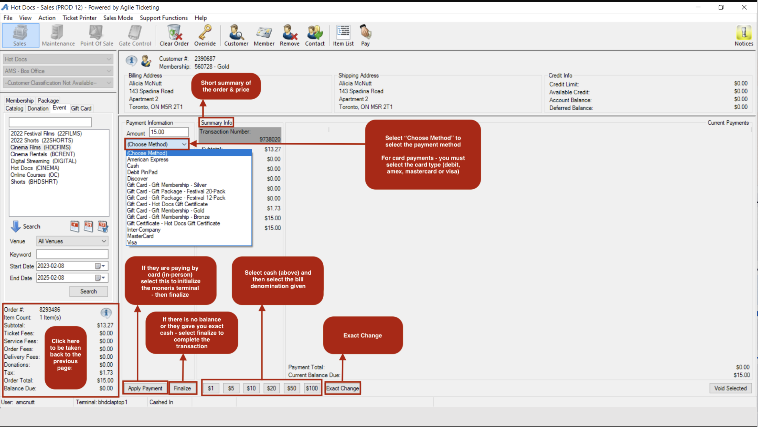The width and height of the screenshot is (758, 427).
Task: Open the Item List icon
Action: pos(343,35)
